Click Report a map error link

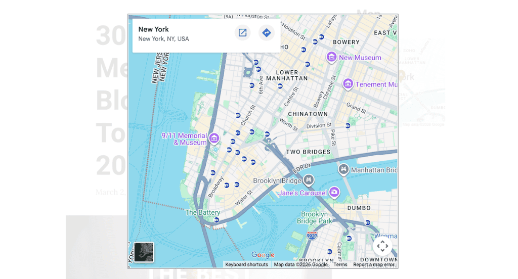click(374, 264)
